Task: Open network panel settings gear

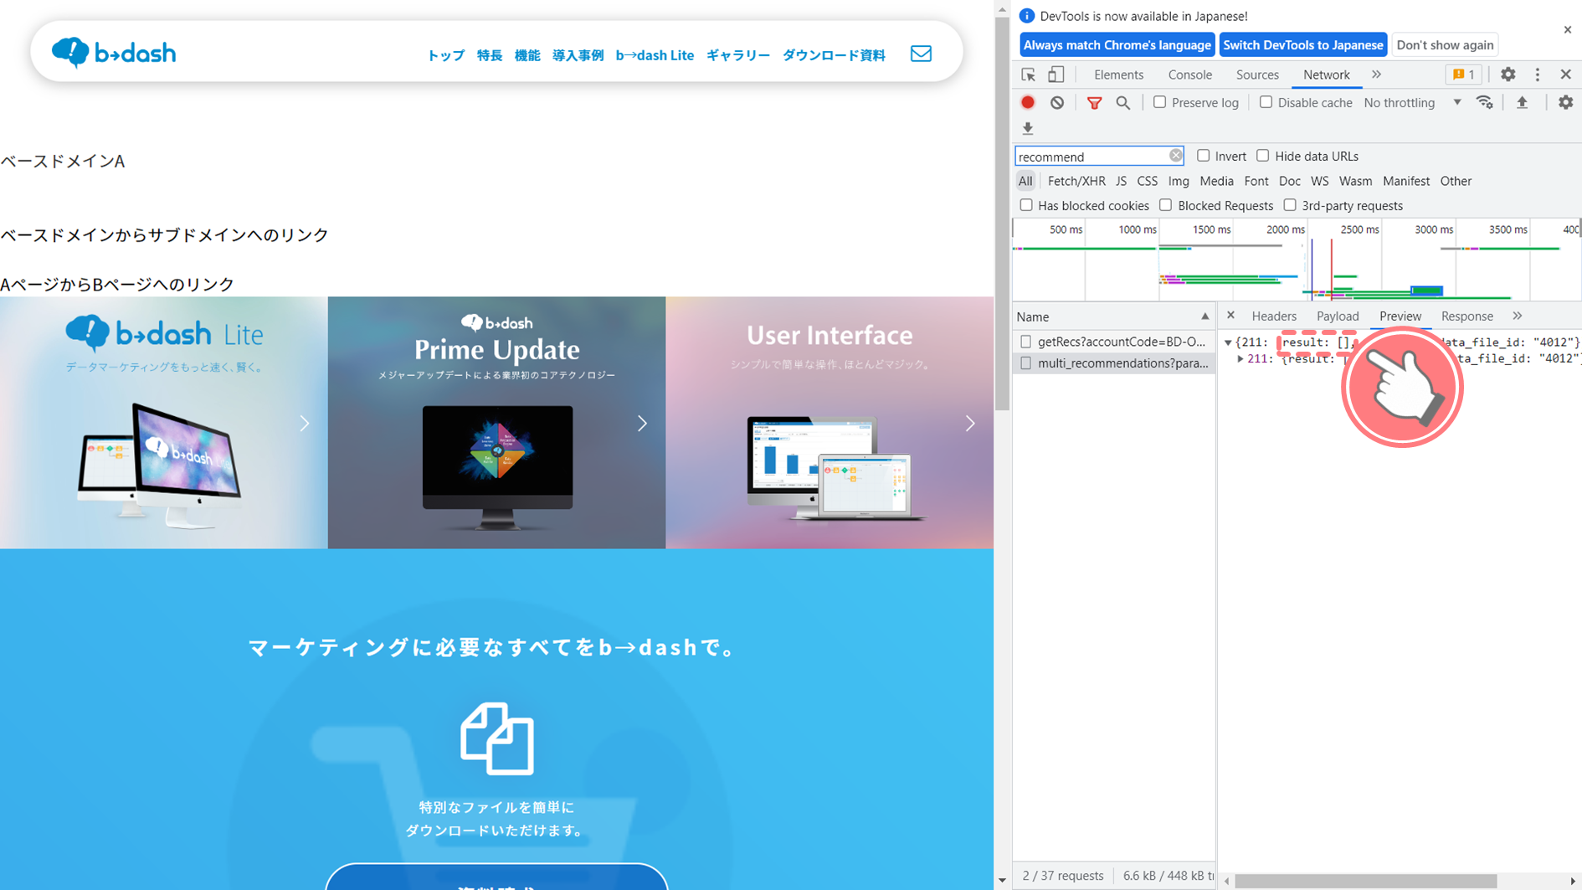Action: pyautogui.click(x=1565, y=102)
